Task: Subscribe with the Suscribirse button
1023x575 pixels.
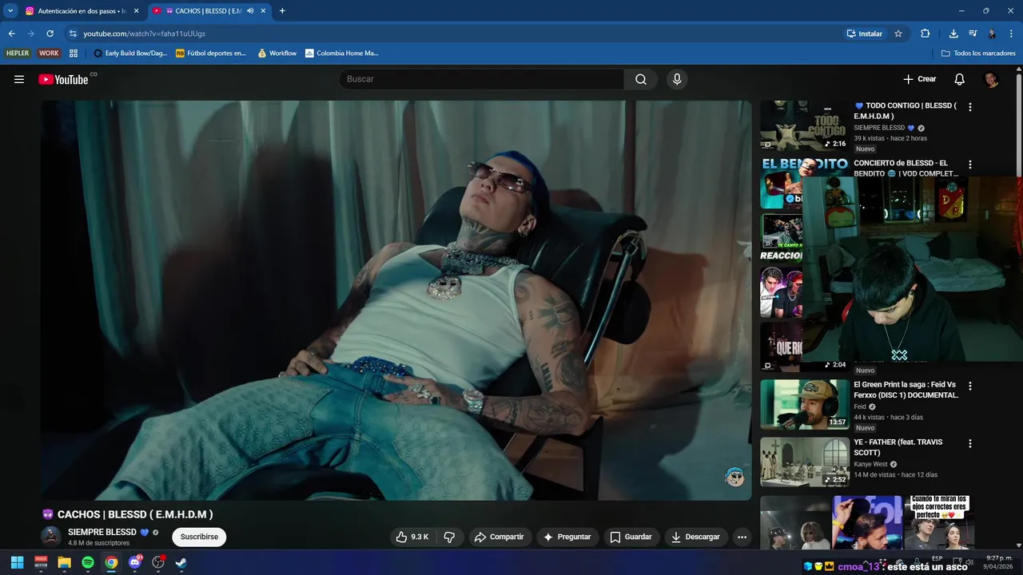Action: tap(199, 537)
